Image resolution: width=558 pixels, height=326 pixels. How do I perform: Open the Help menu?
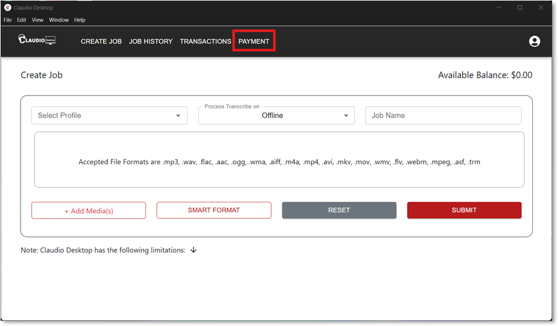[80, 20]
